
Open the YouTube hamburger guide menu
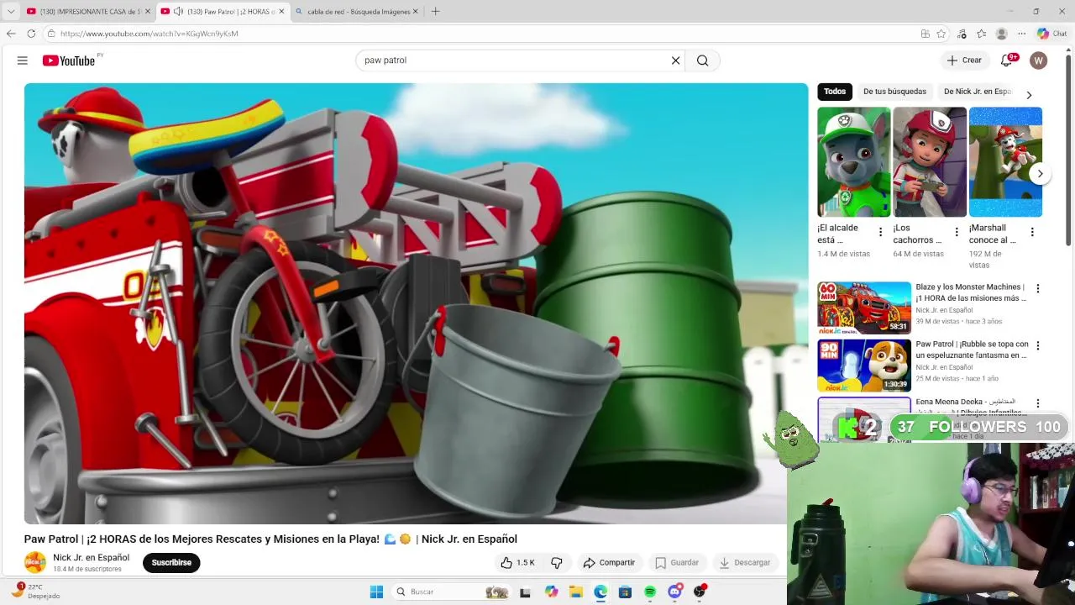[23, 60]
